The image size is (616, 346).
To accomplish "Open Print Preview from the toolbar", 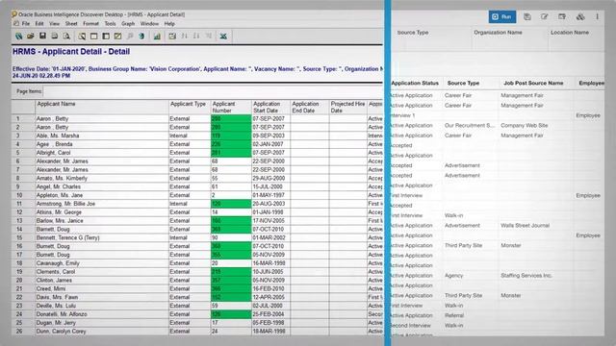I will (x=66, y=37).
